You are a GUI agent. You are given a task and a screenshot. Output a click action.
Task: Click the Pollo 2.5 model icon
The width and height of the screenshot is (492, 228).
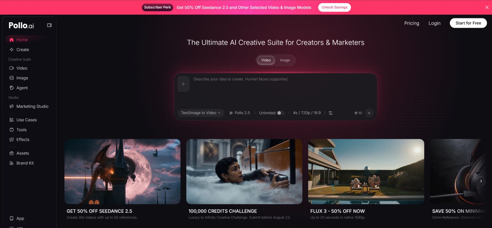click(x=231, y=113)
